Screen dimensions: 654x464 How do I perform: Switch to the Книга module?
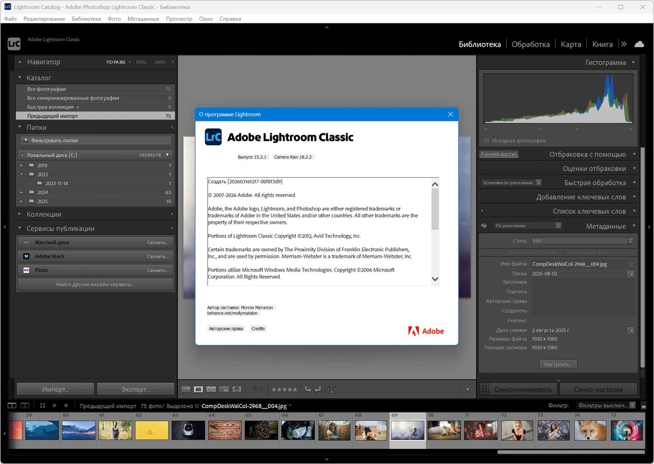pos(602,44)
